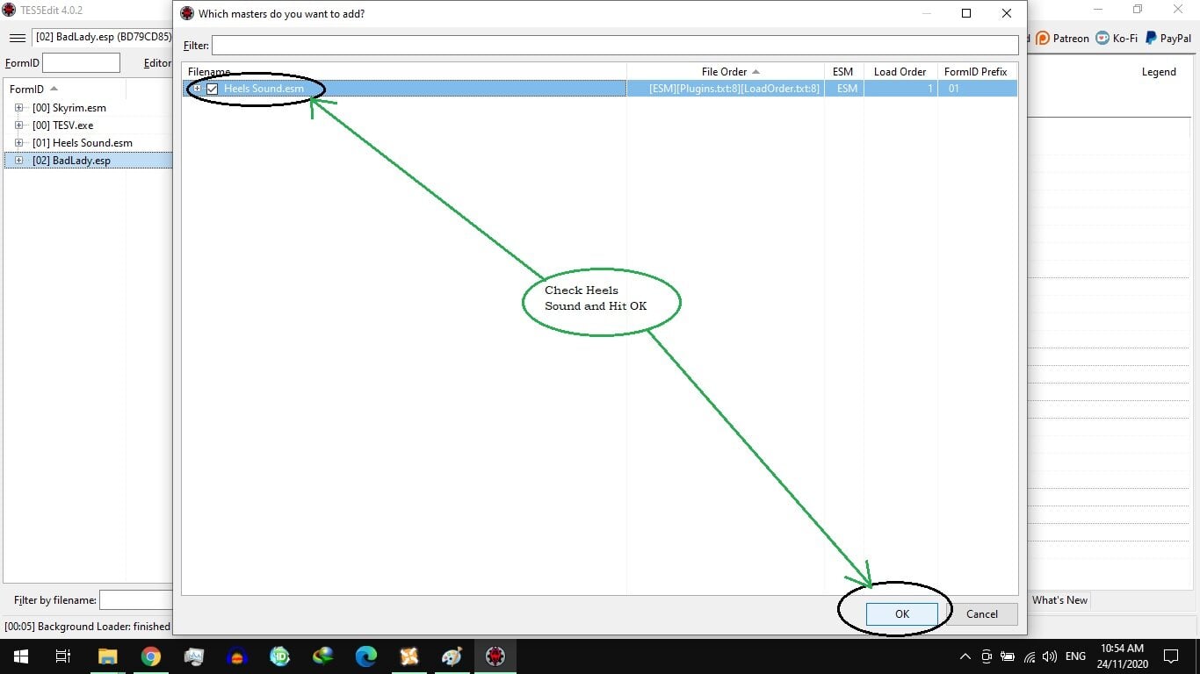
Task: Switch to TES5Edit on the taskbar
Action: [x=495, y=656]
